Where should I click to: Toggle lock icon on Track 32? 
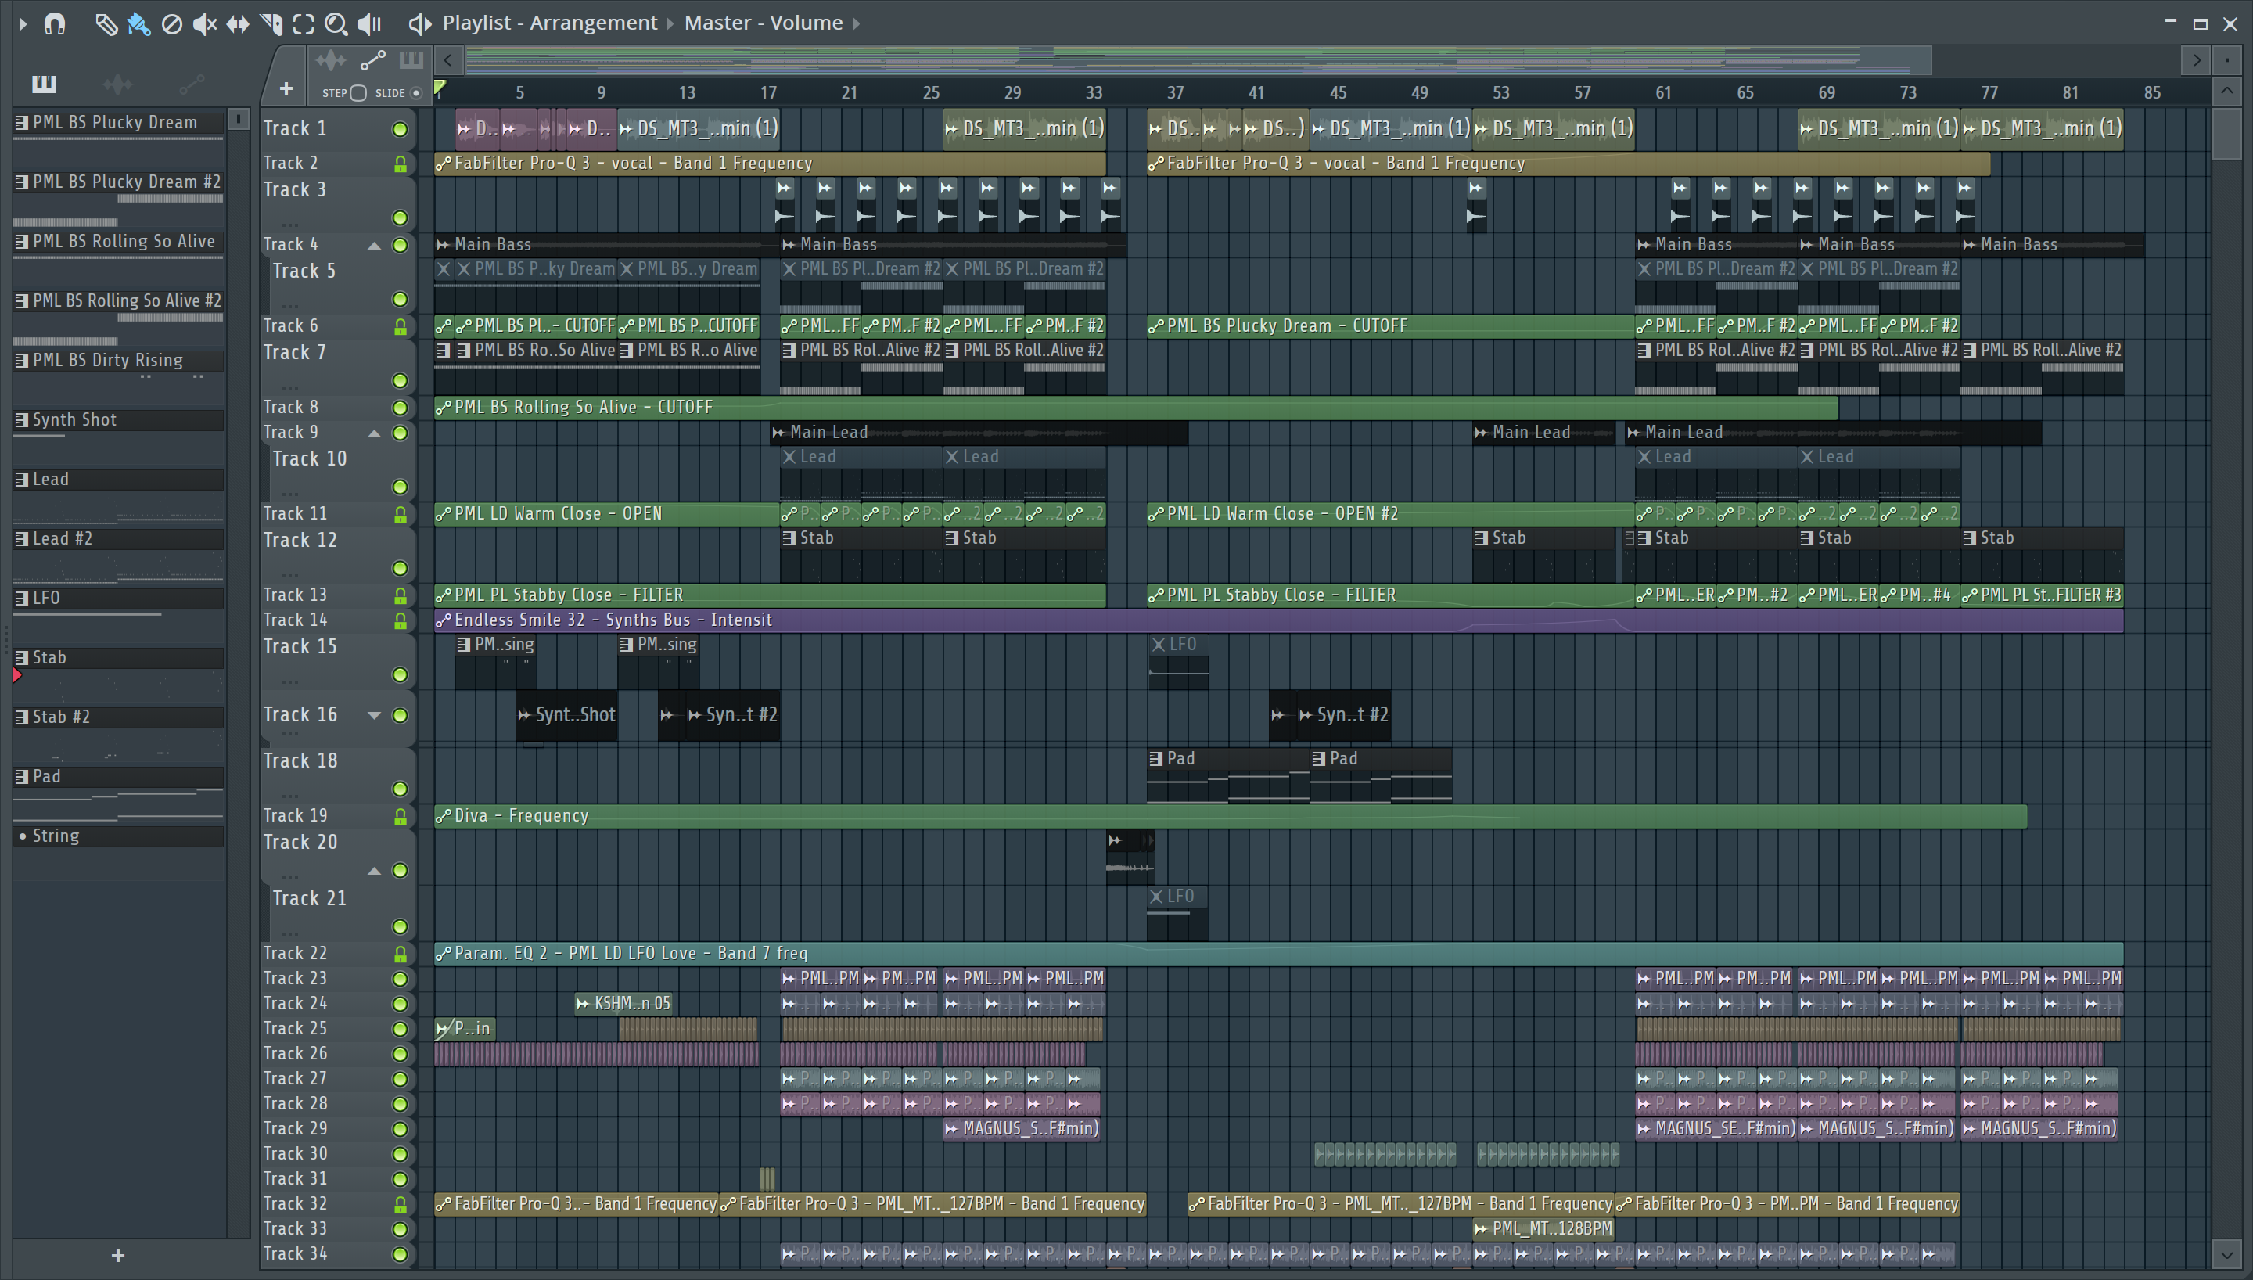[400, 1203]
